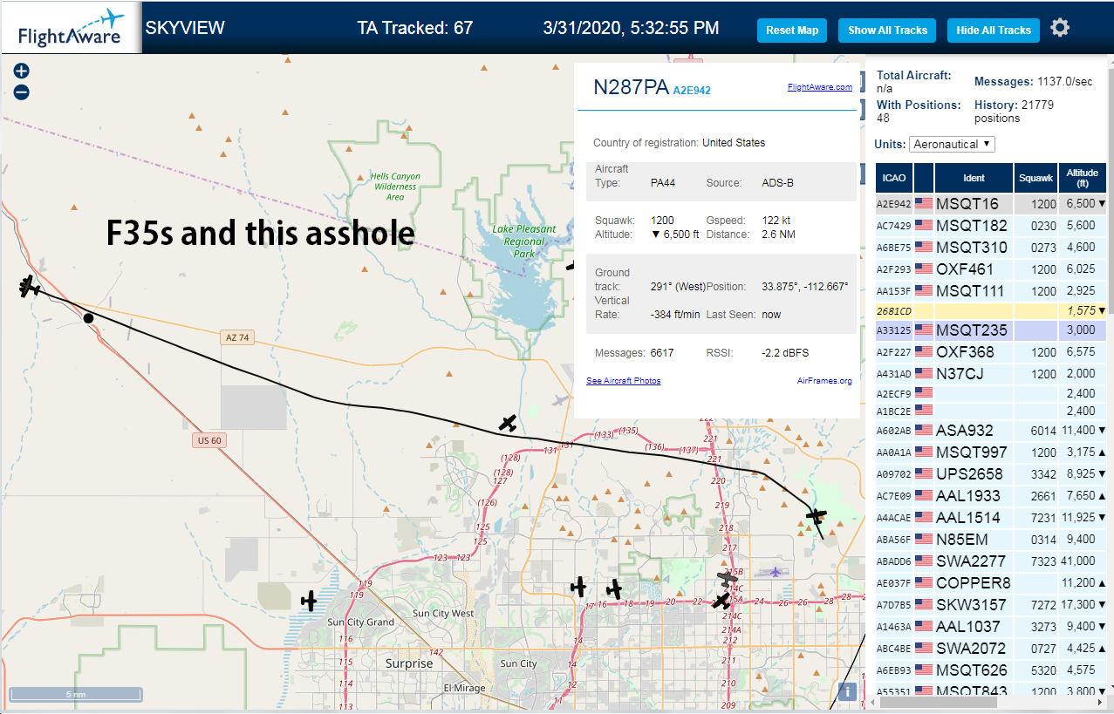Select the MSQT111 row
The height and width of the screenshot is (714, 1114).
(990, 291)
